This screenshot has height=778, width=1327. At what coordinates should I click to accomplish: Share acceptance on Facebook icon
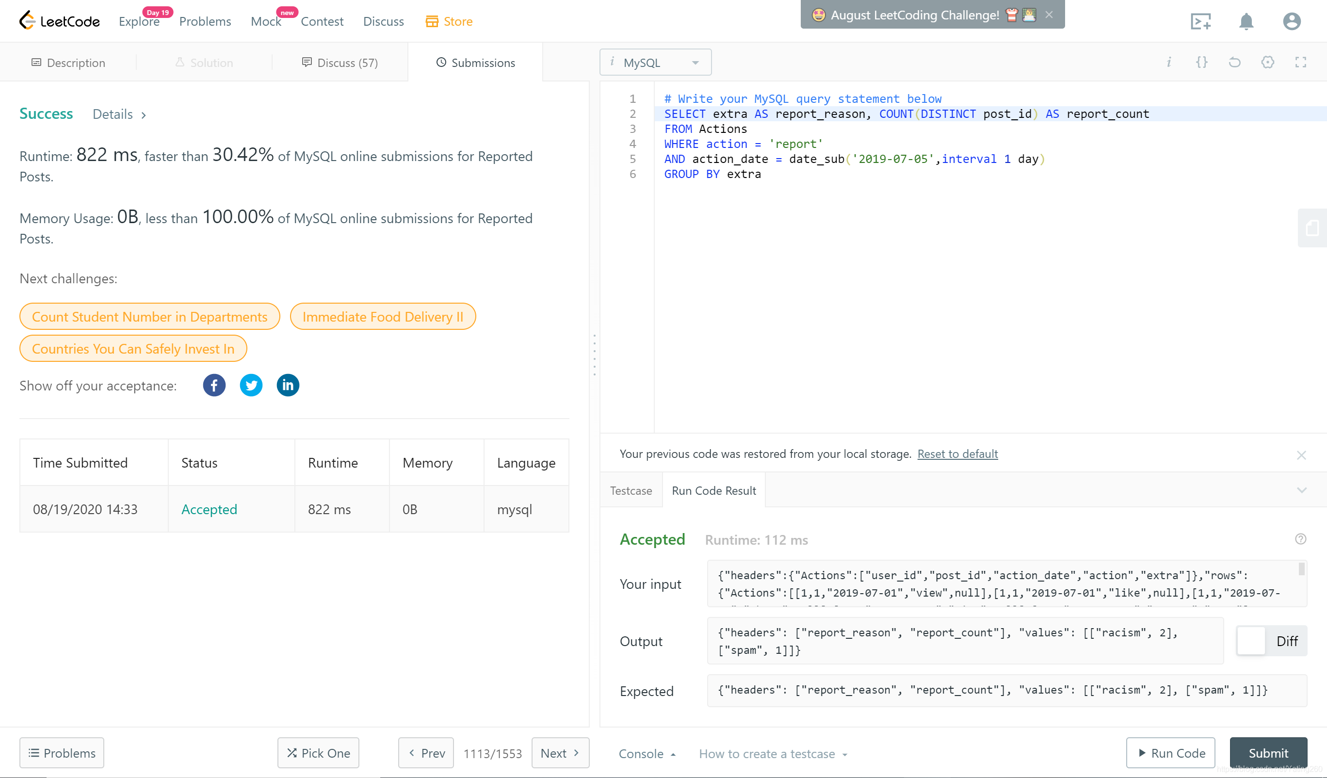click(x=214, y=385)
